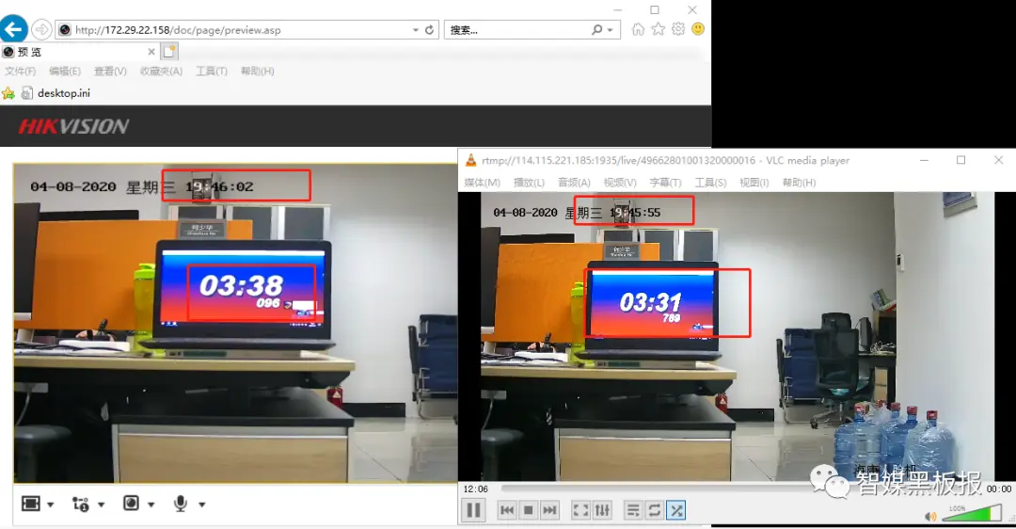
Task: Expand the stream type dropdown arrow
Action: click(x=101, y=505)
